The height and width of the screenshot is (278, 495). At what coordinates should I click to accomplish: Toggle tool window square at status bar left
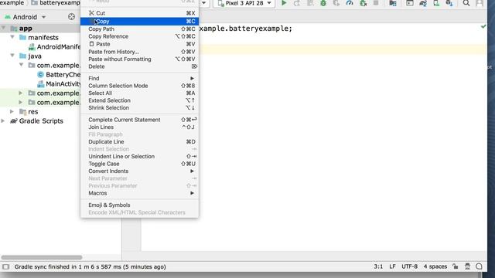[x=5, y=266]
